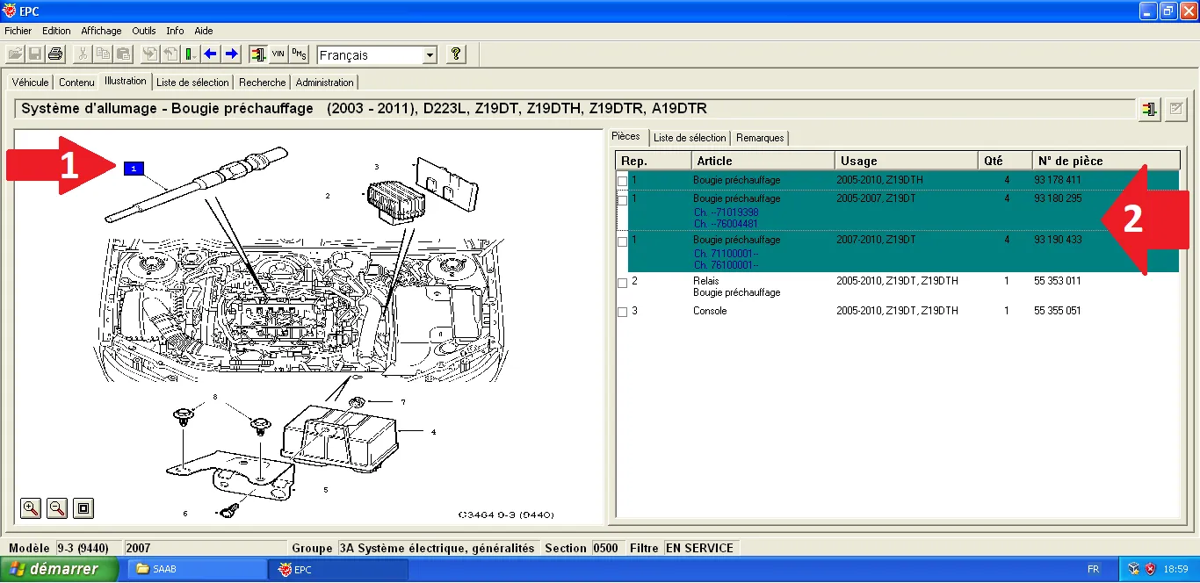Viewport: 1200px width, 583px height.
Task: Switch to the Recherche tab
Action: [262, 83]
